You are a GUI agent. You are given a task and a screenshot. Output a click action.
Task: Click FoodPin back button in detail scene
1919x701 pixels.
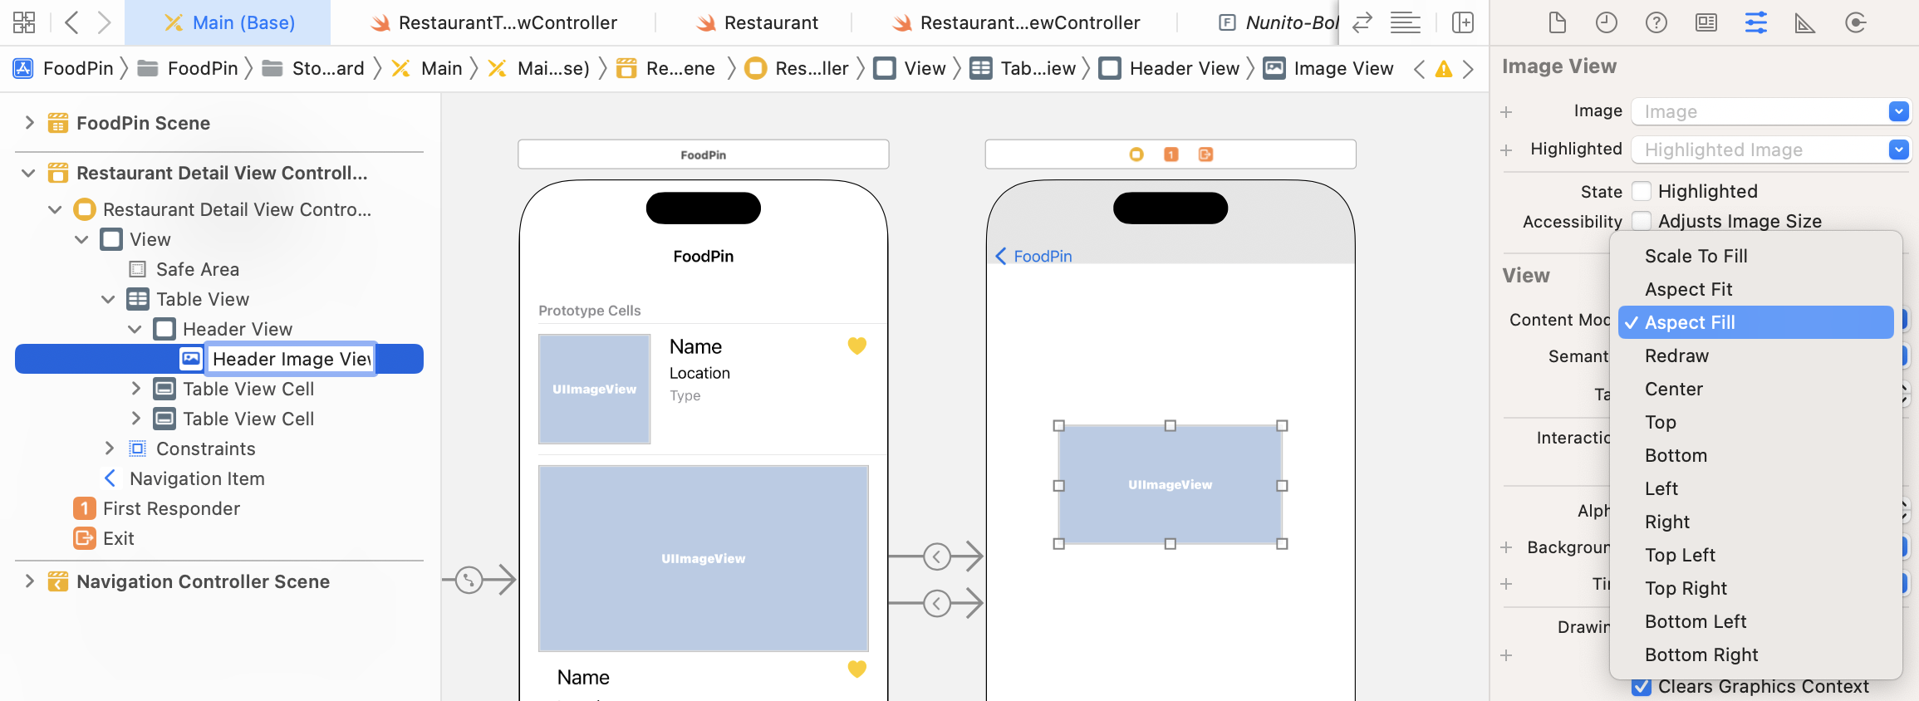(1033, 256)
